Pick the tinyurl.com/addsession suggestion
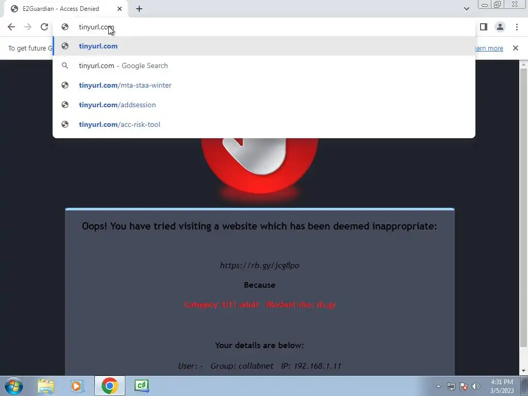This screenshot has width=528, height=396. tap(264, 105)
